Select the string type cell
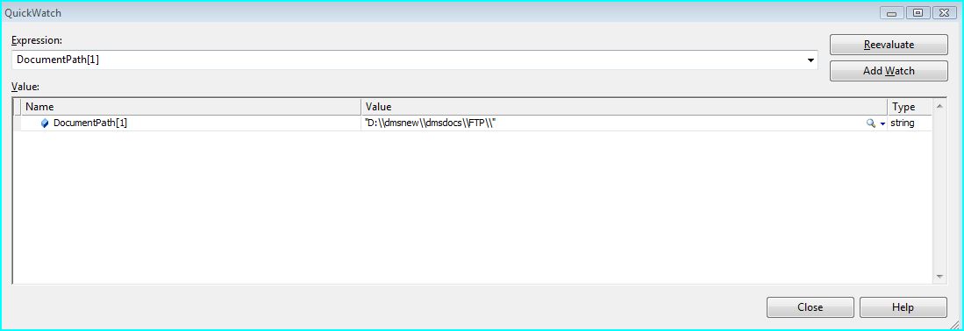964x331 pixels. pos(910,123)
